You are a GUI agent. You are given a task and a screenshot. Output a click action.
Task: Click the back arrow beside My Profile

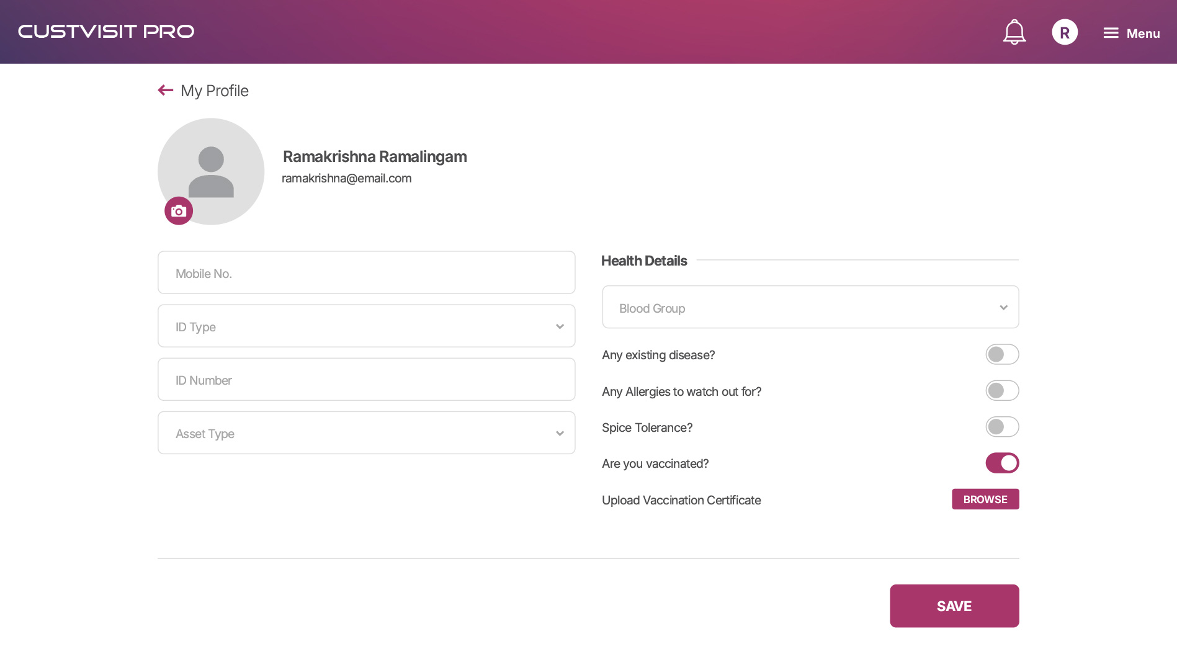point(165,91)
